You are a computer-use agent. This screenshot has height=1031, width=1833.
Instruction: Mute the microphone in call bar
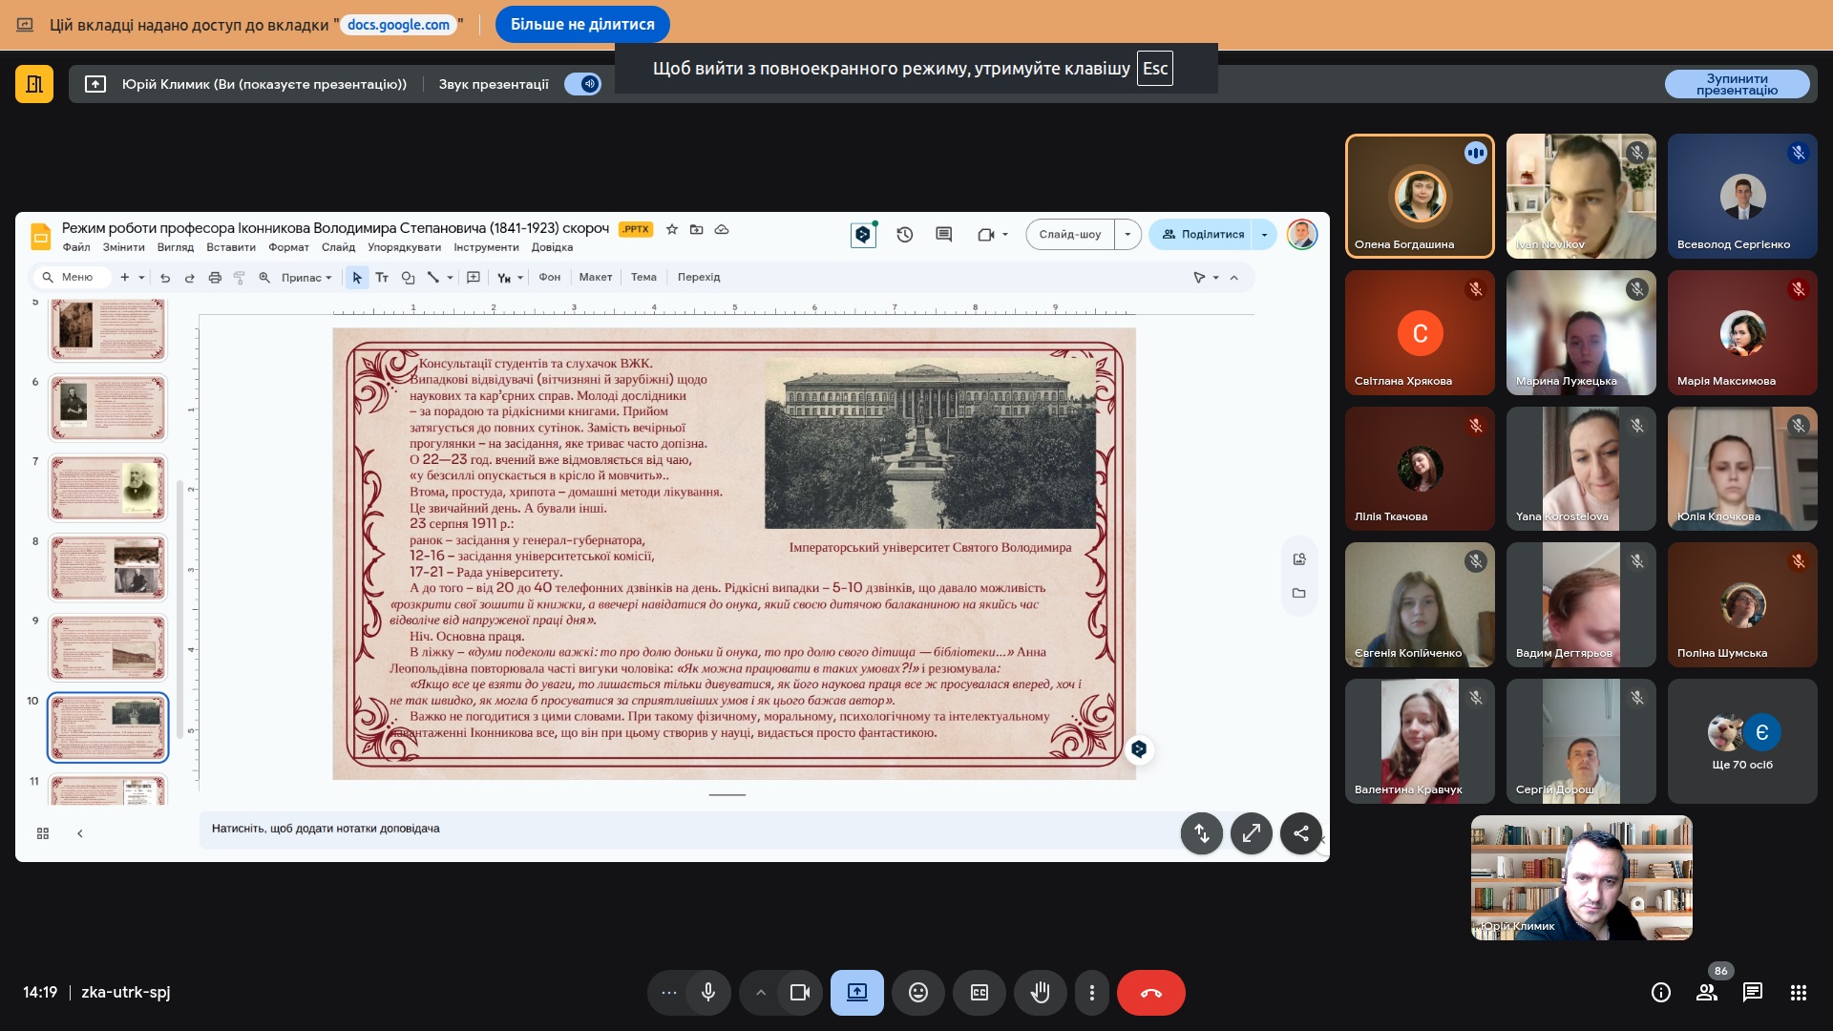click(707, 993)
